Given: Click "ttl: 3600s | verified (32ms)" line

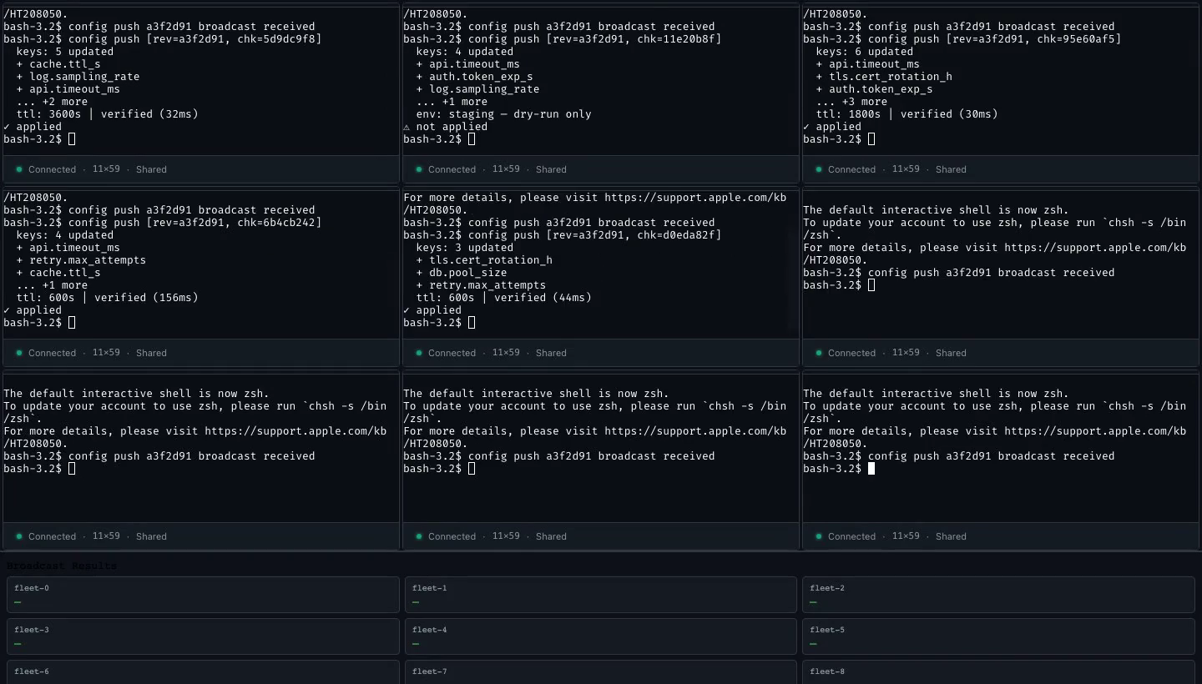Looking at the screenshot, I should click(108, 114).
